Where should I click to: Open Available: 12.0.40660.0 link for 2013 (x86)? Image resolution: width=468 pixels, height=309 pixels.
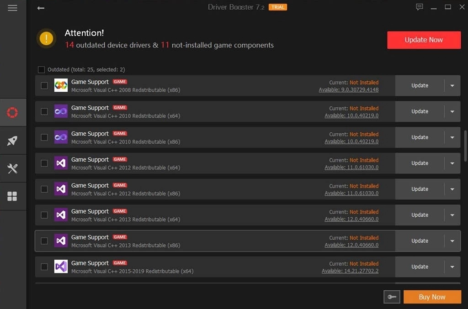click(351, 245)
